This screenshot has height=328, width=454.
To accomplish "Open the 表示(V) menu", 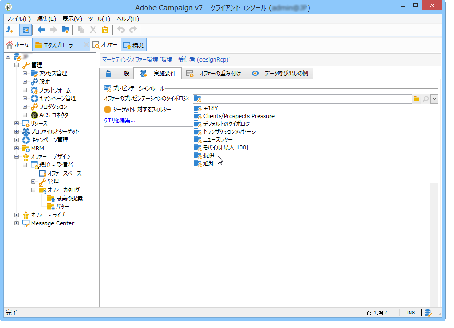I will coord(72,19).
